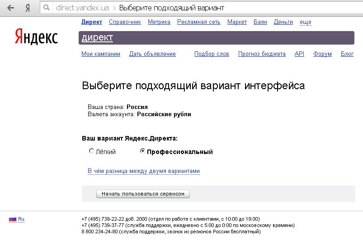Open the Форум link
Viewport: 363px width, 245px height.
[322, 54]
